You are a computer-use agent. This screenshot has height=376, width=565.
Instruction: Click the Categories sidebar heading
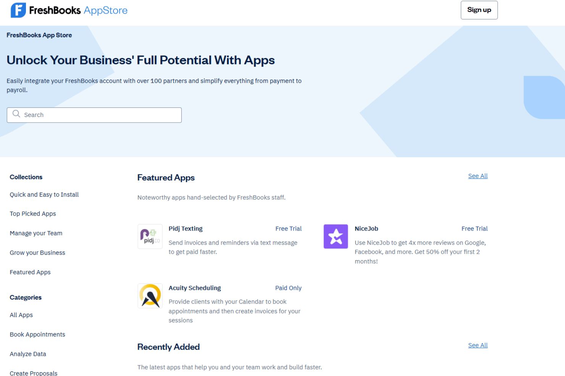pos(26,298)
